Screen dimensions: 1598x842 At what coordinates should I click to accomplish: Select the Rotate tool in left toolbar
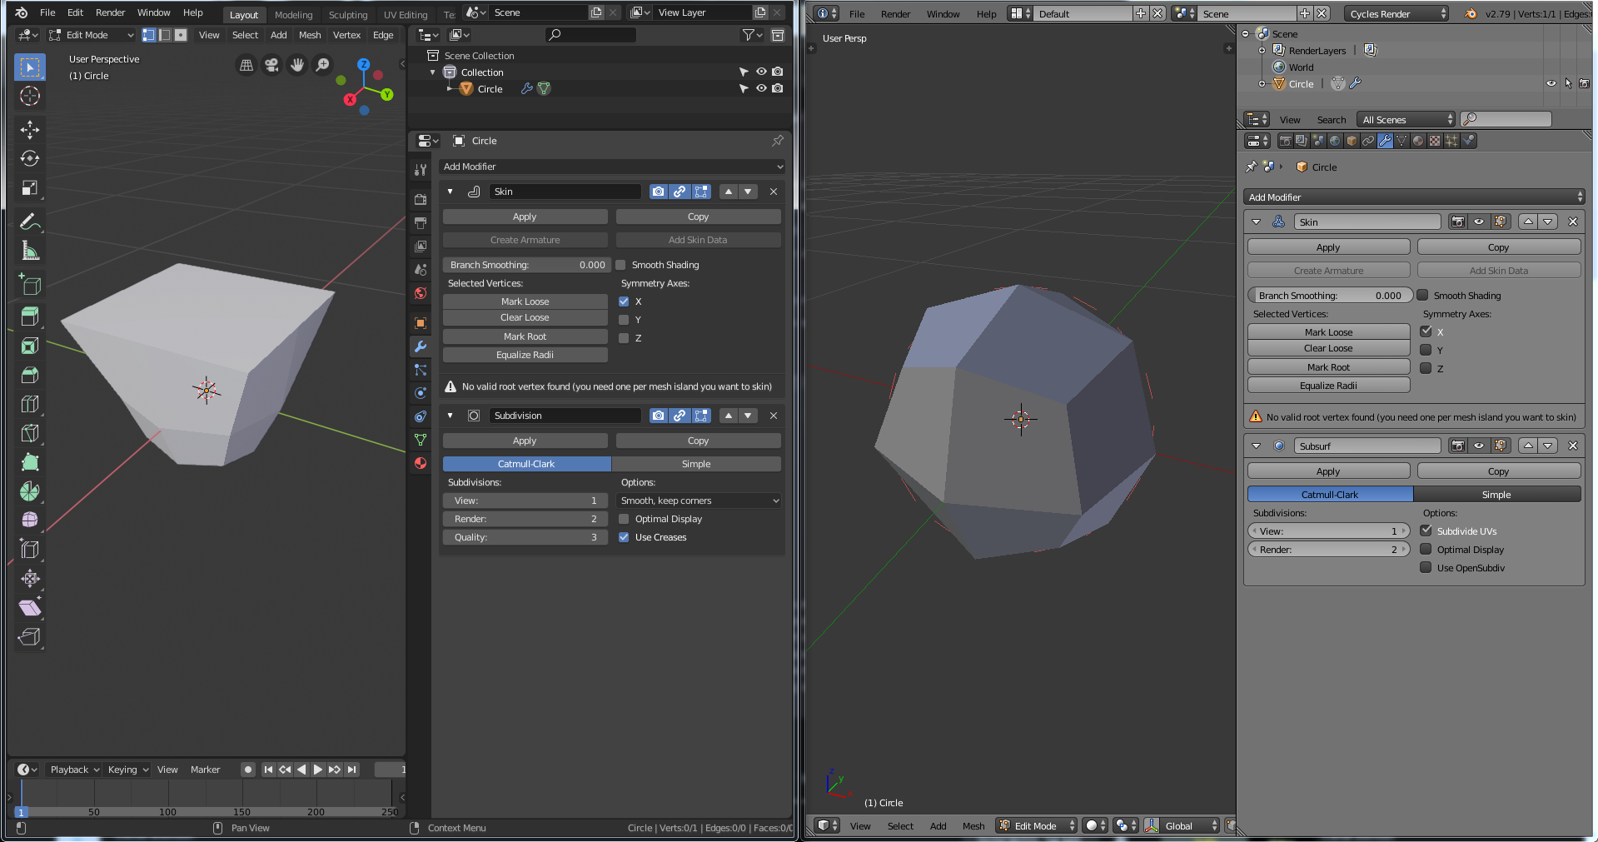pos(30,158)
